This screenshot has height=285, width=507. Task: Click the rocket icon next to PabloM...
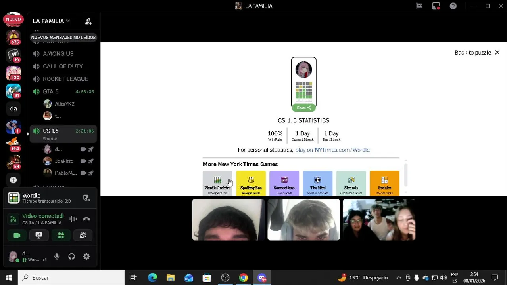tap(91, 173)
